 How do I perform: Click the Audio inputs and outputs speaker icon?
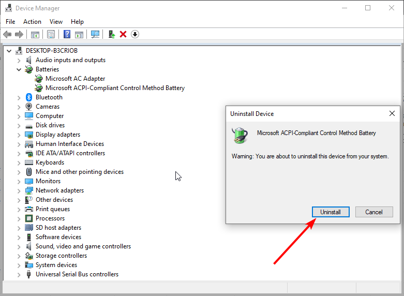pos(29,60)
